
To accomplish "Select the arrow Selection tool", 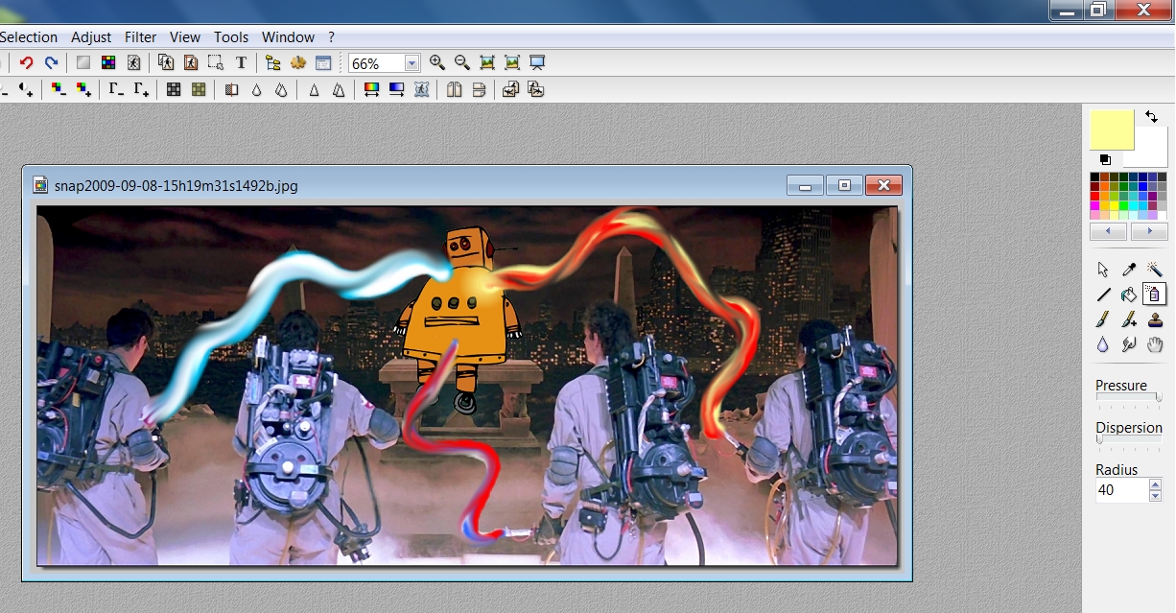I will tap(1103, 270).
